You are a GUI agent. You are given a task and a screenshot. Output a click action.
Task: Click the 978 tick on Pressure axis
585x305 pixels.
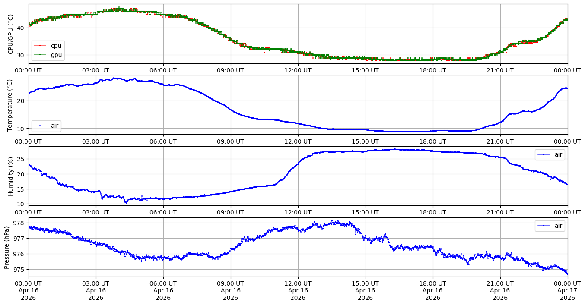tap(19, 223)
